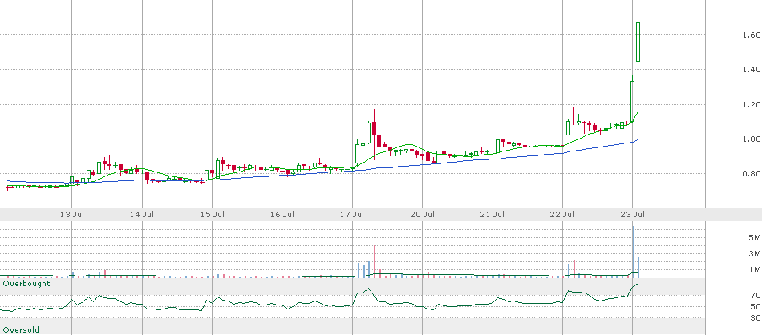Click the Oversold label in RSI panel
Screen dimensions: 762x335
click(21, 330)
